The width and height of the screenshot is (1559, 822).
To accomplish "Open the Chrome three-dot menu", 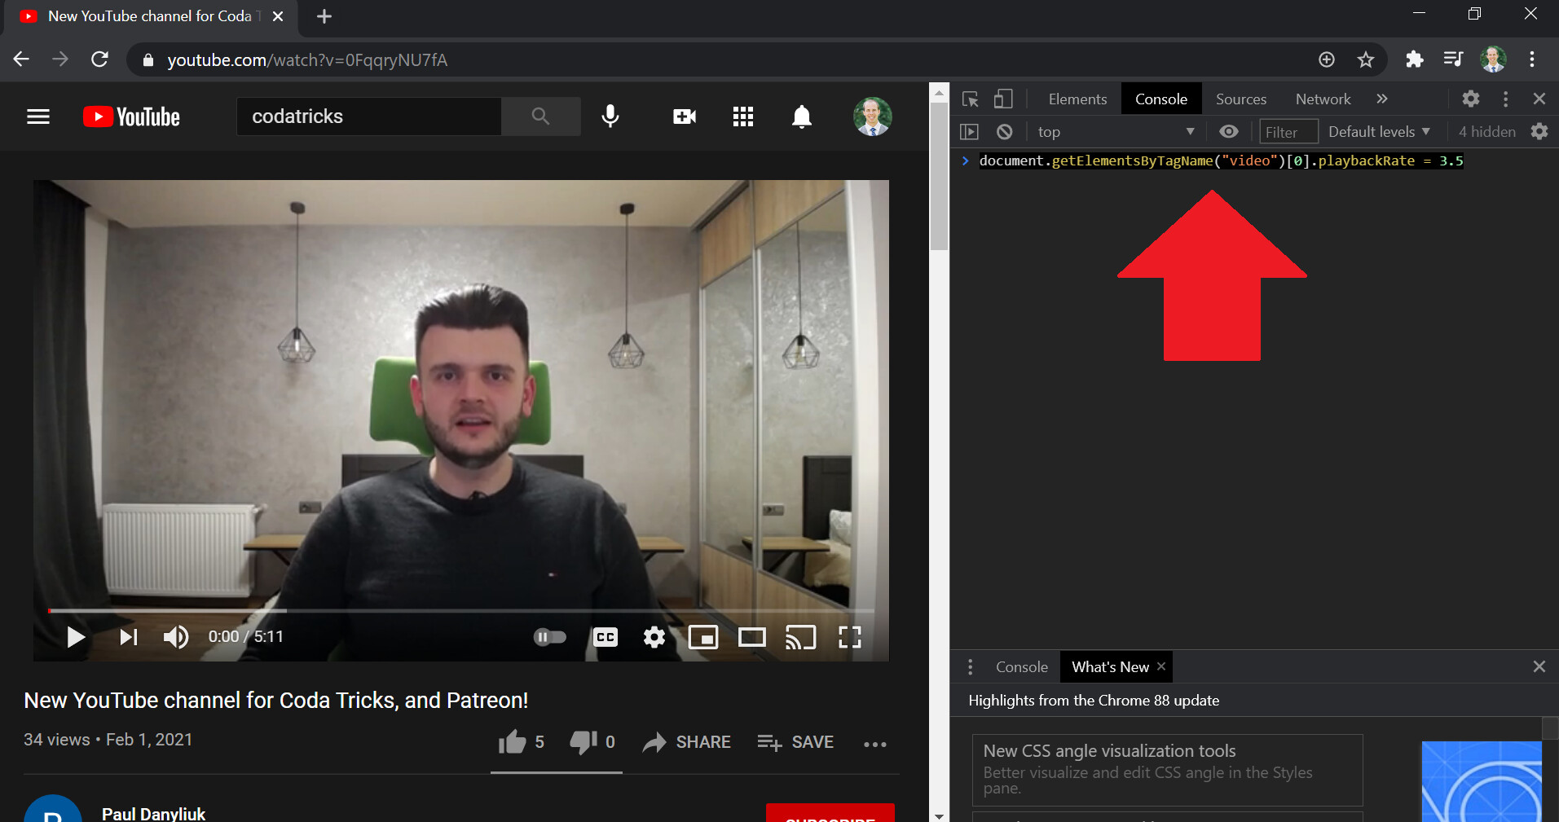I will pyautogui.click(x=1532, y=59).
